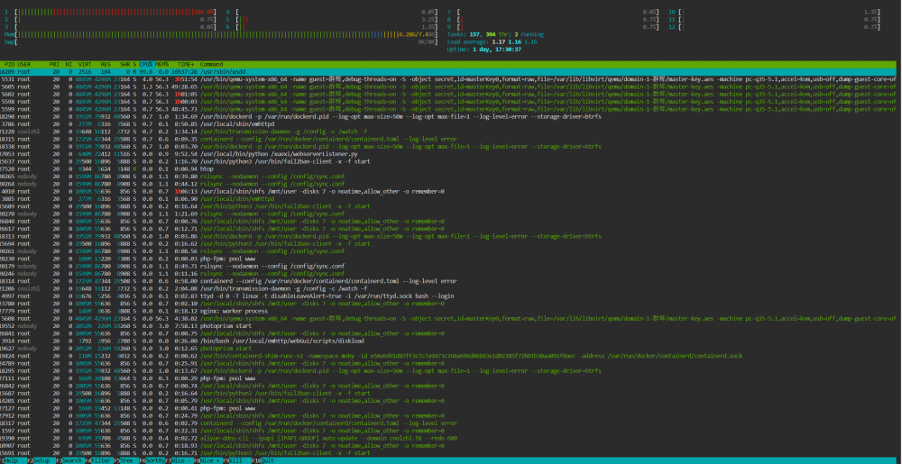Sort by the USER column header

[24, 64]
